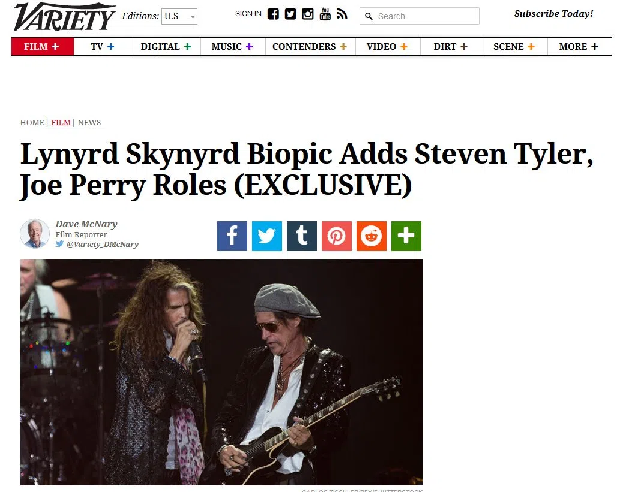Viewport: 632px width, 492px height.
Task: Open Variety's Twitter icon in the header
Action: (290, 14)
